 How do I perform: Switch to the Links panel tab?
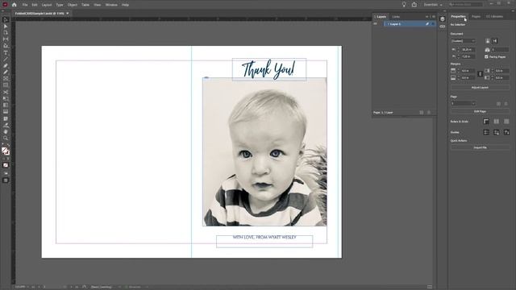[x=396, y=16]
